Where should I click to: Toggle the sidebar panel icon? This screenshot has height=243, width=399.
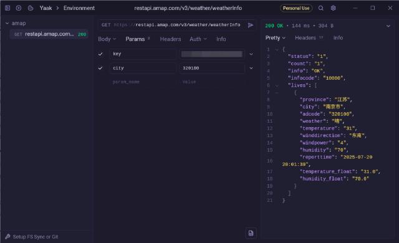7,8
